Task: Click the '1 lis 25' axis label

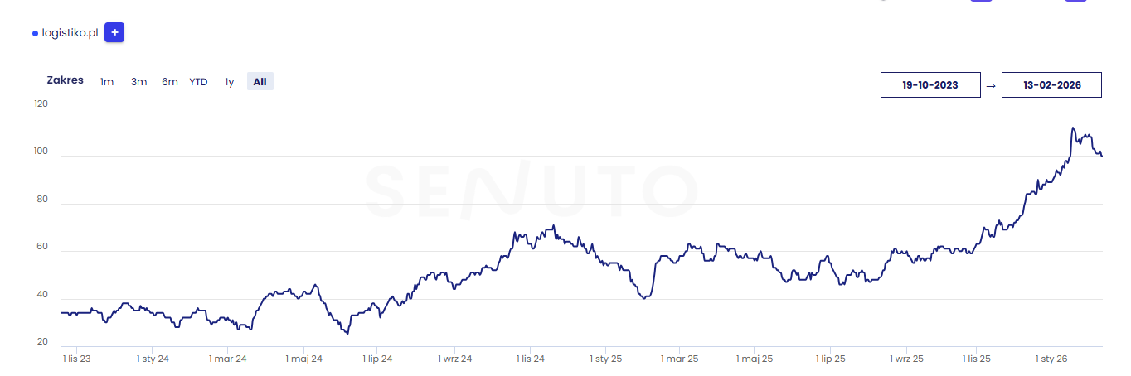Action: point(977,359)
